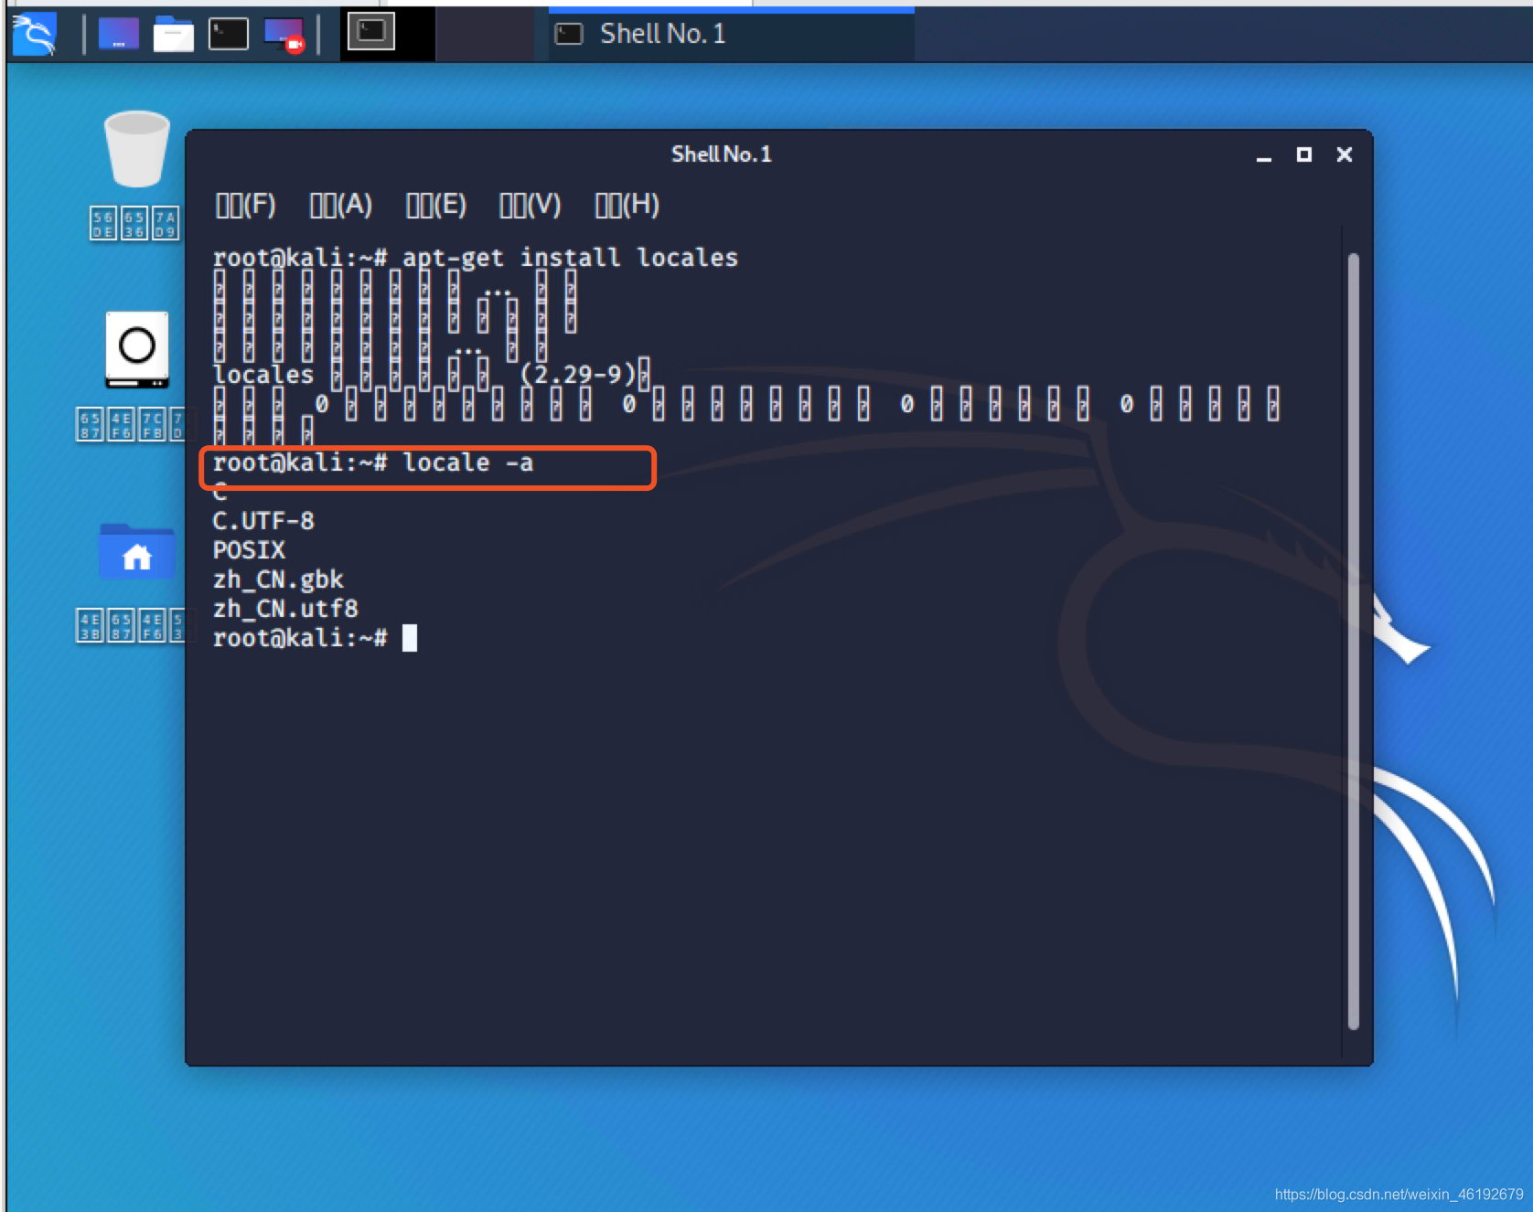Open the (F) File menu in the terminal
This screenshot has width=1533, height=1212.
245,205
